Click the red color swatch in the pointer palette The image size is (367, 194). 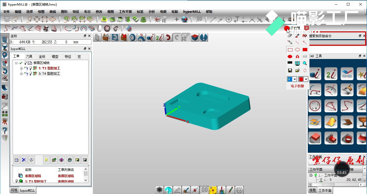coord(301,79)
